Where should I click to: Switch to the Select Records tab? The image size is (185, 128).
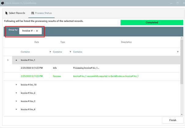pos(15,13)
